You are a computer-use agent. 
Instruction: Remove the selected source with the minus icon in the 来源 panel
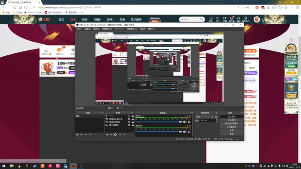click(x=111, y=135)
